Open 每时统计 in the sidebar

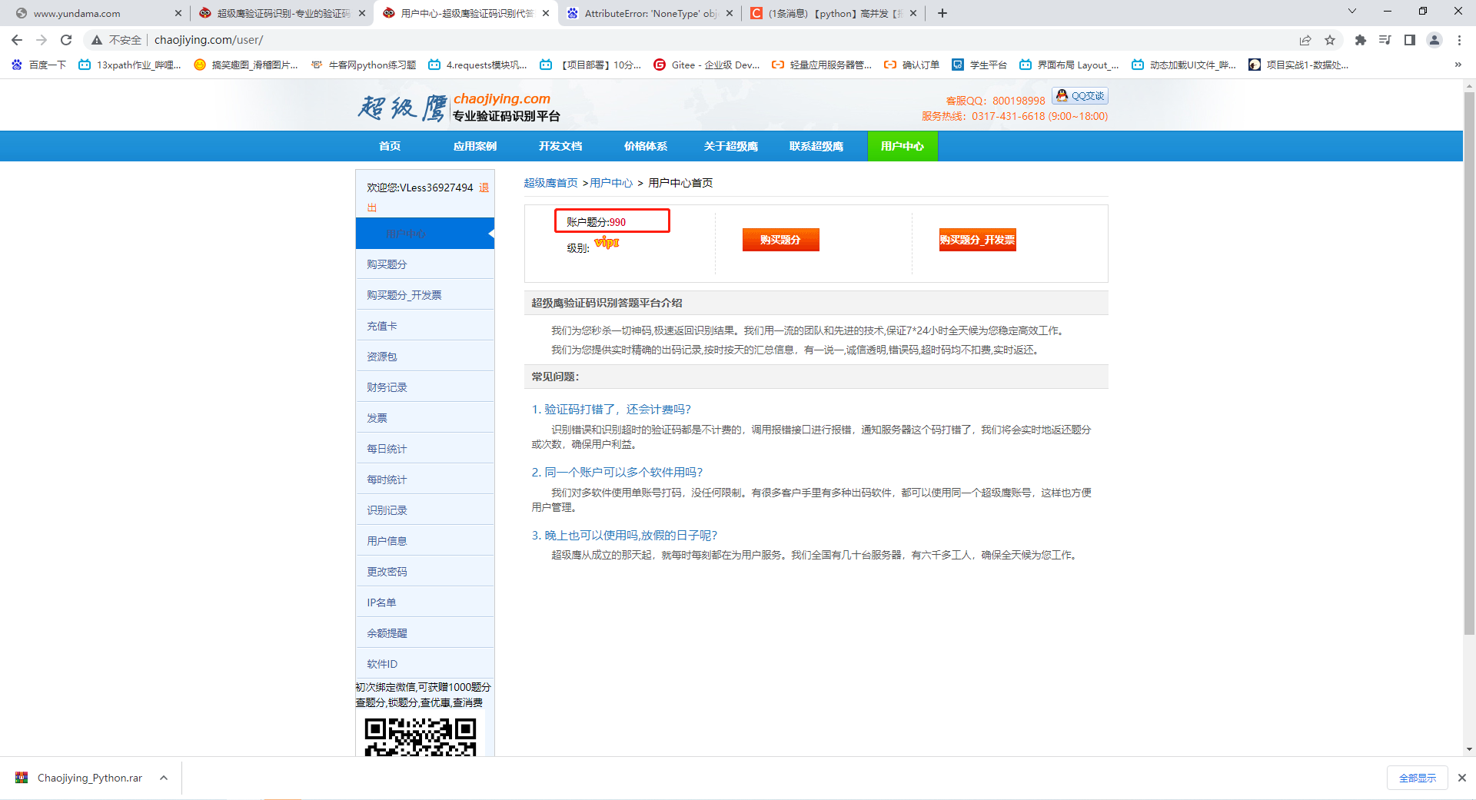(425, 480)
